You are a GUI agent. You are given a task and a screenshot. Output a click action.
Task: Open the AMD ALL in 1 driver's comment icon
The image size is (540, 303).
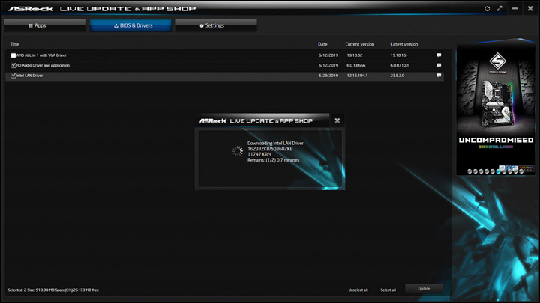pyautogui.click(x=439, y=55)
